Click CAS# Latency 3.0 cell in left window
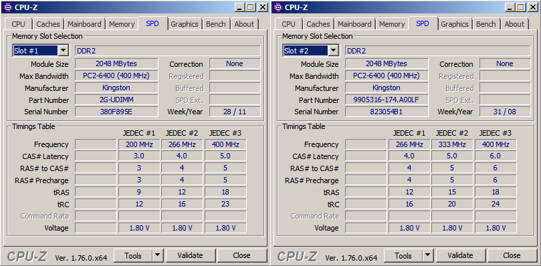 click(139, 156)
